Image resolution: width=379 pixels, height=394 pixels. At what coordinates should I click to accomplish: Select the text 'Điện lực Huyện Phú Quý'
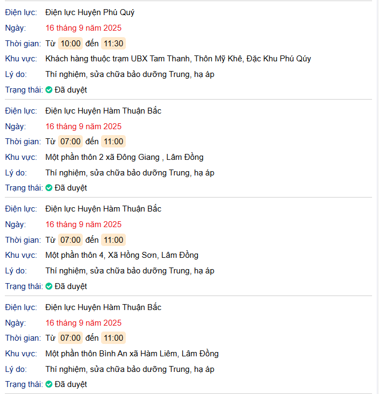[90, 12]
